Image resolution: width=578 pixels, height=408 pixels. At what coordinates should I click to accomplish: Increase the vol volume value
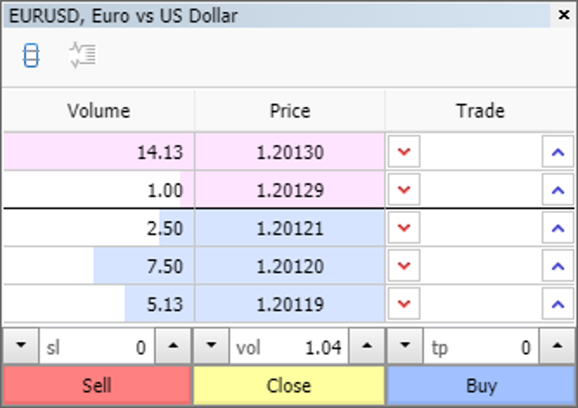coord(367,347)
